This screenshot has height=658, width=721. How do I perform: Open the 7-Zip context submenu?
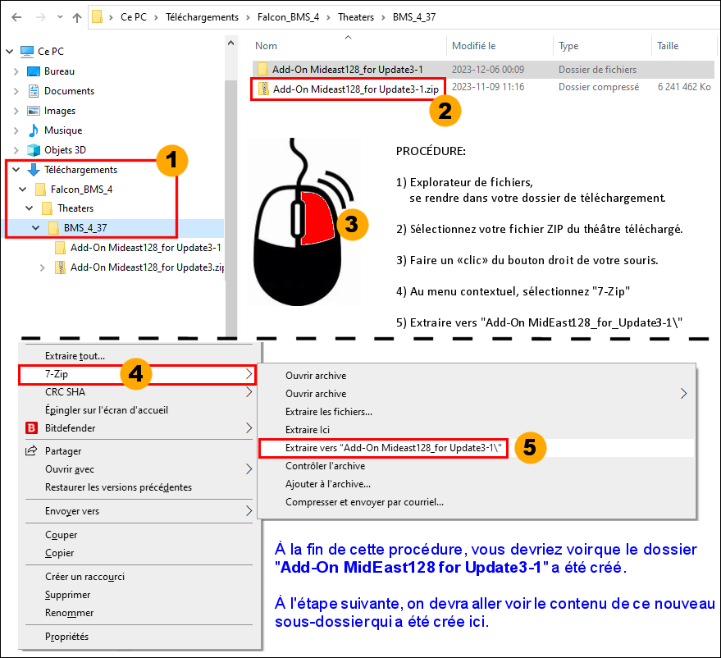tap(136, 374)
